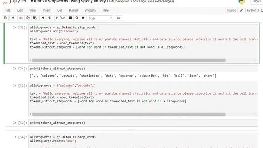Paste cells below icon
The image size is (263, 148).
35,18
